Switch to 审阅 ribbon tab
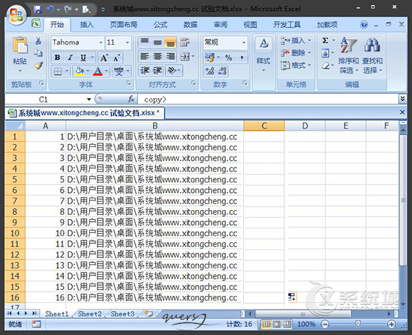 click(220, 25)
